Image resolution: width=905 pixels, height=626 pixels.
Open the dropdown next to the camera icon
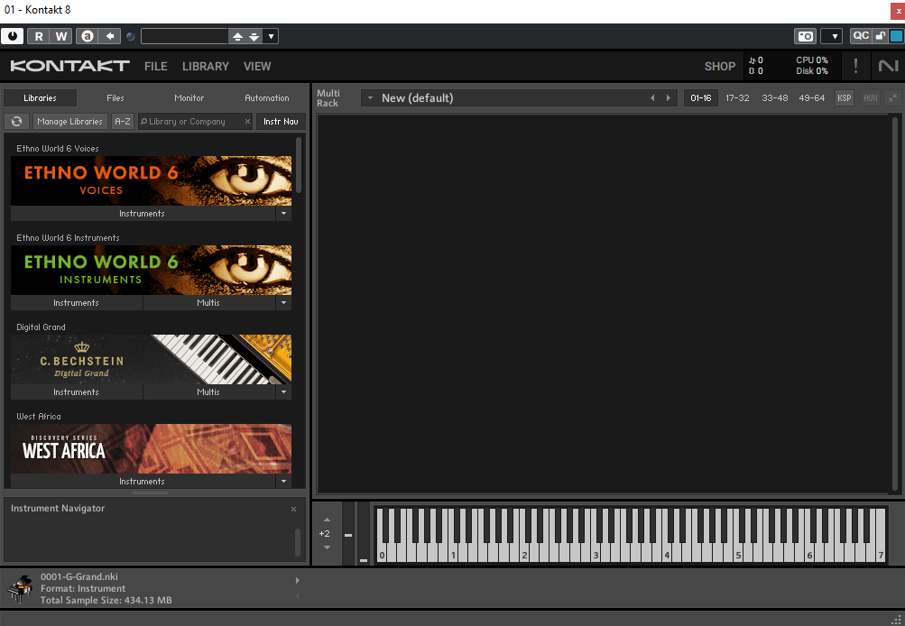pos(832,36)
